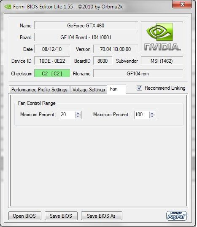Screen dimensions: 197x227
Task: Increase the Maximum Percent value
Action: pyautogui.click(x=152, y=113)
